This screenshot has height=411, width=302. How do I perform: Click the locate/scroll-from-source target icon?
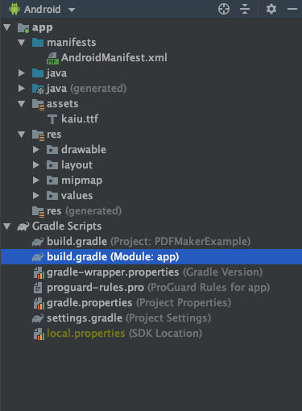pos(224,9)
